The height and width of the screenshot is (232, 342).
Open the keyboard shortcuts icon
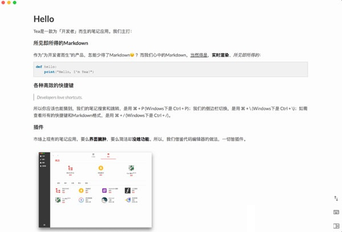(x=336, y=211)
